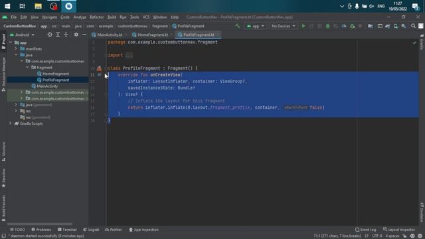Open App Inspection tool window
The width and height of the screenshot is (425, 239).
coord(143,230)
